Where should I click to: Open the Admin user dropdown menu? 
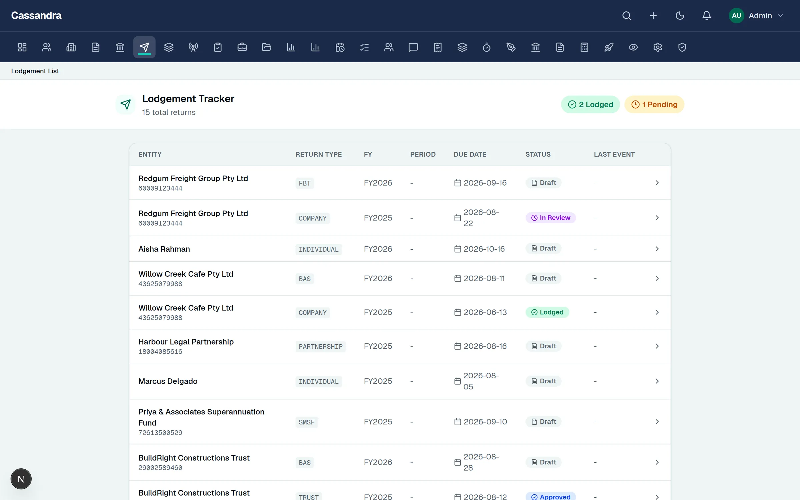click(756, 16)
